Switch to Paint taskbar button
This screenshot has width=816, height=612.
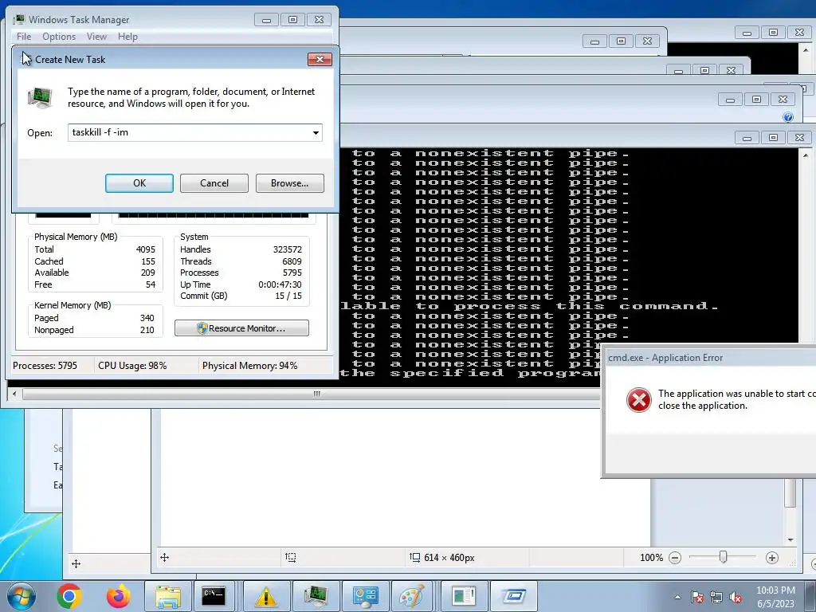point(412,596)
